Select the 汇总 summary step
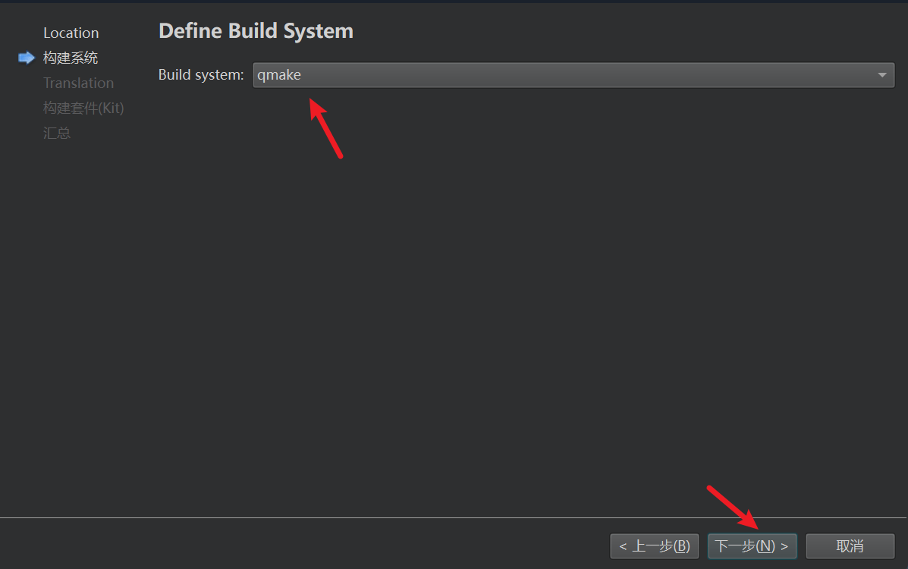The height and width of the screenshot is (569, 908). (x=57, y=134)
